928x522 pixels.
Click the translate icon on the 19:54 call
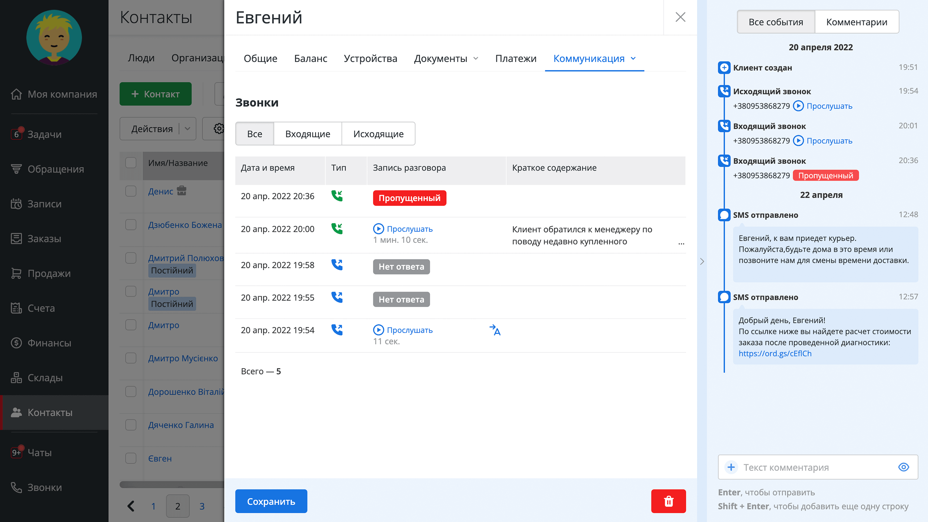click(x=495, y=330)
